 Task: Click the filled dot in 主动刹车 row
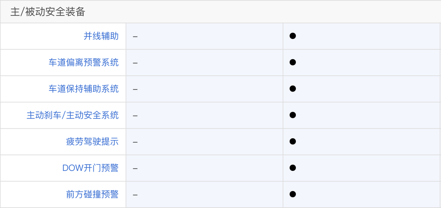pyautogui.click(x=293, y=115)
